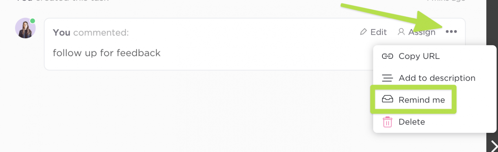The width and height of the screenshot is (498, 152).
Task: Choose the Copy URL menu label
Action: (419, 56)
